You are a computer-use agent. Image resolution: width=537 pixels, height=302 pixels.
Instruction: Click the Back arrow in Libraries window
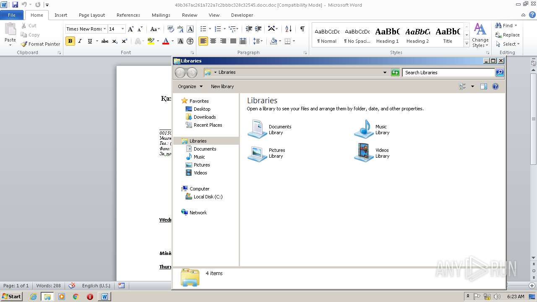click(180, 73)
